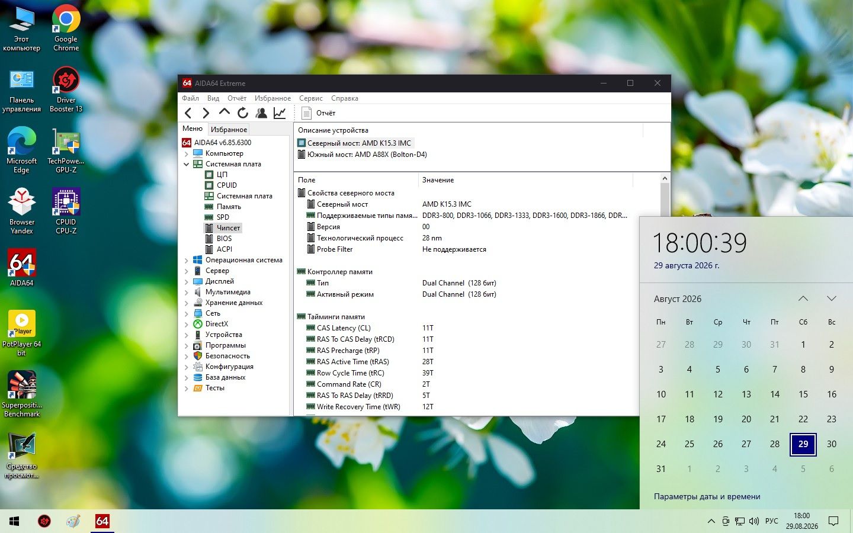Viewport: 853px width, 533px height.
Task: Select Южный мост: AMD A88X device
Action: 362,155
